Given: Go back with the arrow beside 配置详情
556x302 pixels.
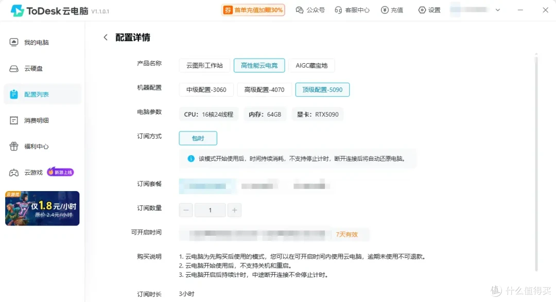Looking at the screenshot, I should (106, 37).
